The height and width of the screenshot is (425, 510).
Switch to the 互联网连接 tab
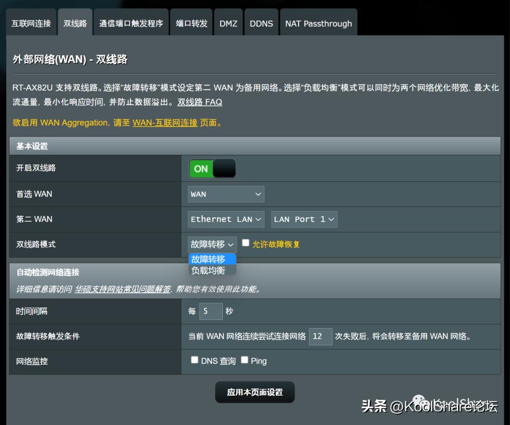pos(31,22)
